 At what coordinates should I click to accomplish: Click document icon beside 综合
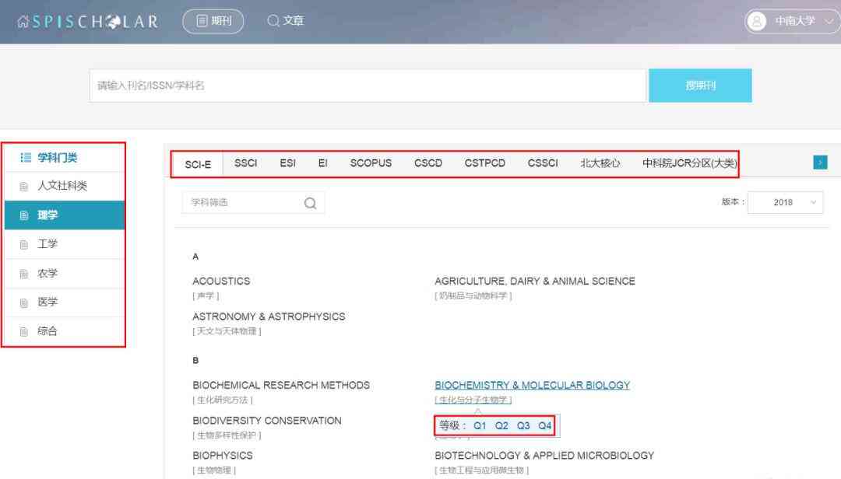(23, 332)
